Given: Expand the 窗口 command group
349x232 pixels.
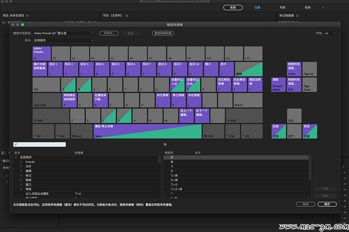Looking at the screenshot, I should click(21, 185).
